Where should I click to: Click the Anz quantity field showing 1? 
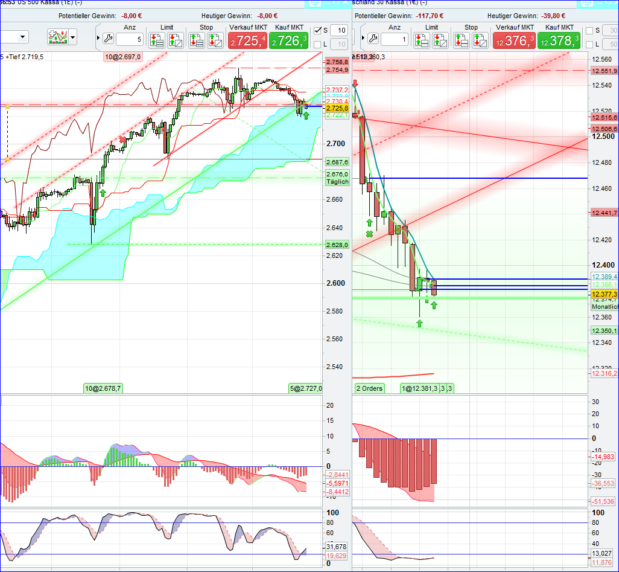click(394, 39)
